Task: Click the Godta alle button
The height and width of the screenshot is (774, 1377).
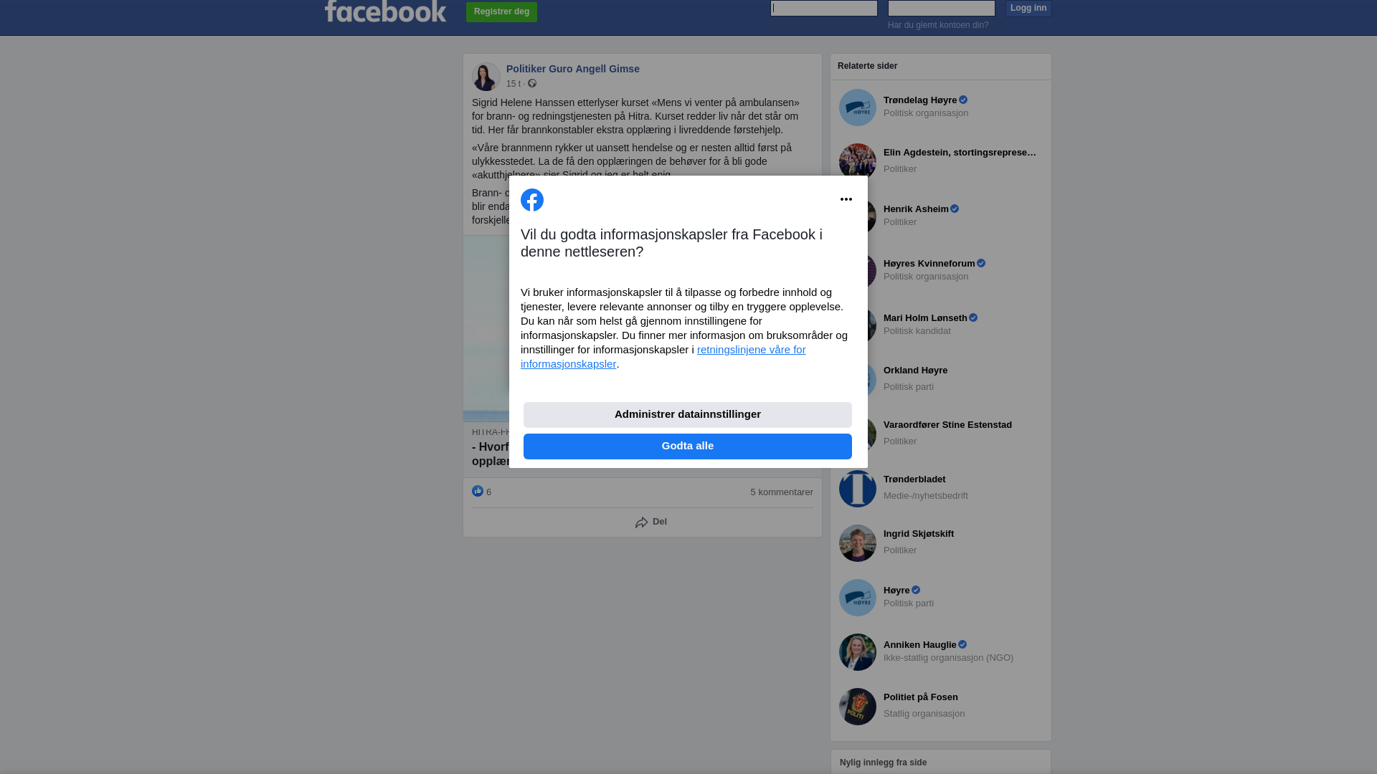Action: click(688, 446)
